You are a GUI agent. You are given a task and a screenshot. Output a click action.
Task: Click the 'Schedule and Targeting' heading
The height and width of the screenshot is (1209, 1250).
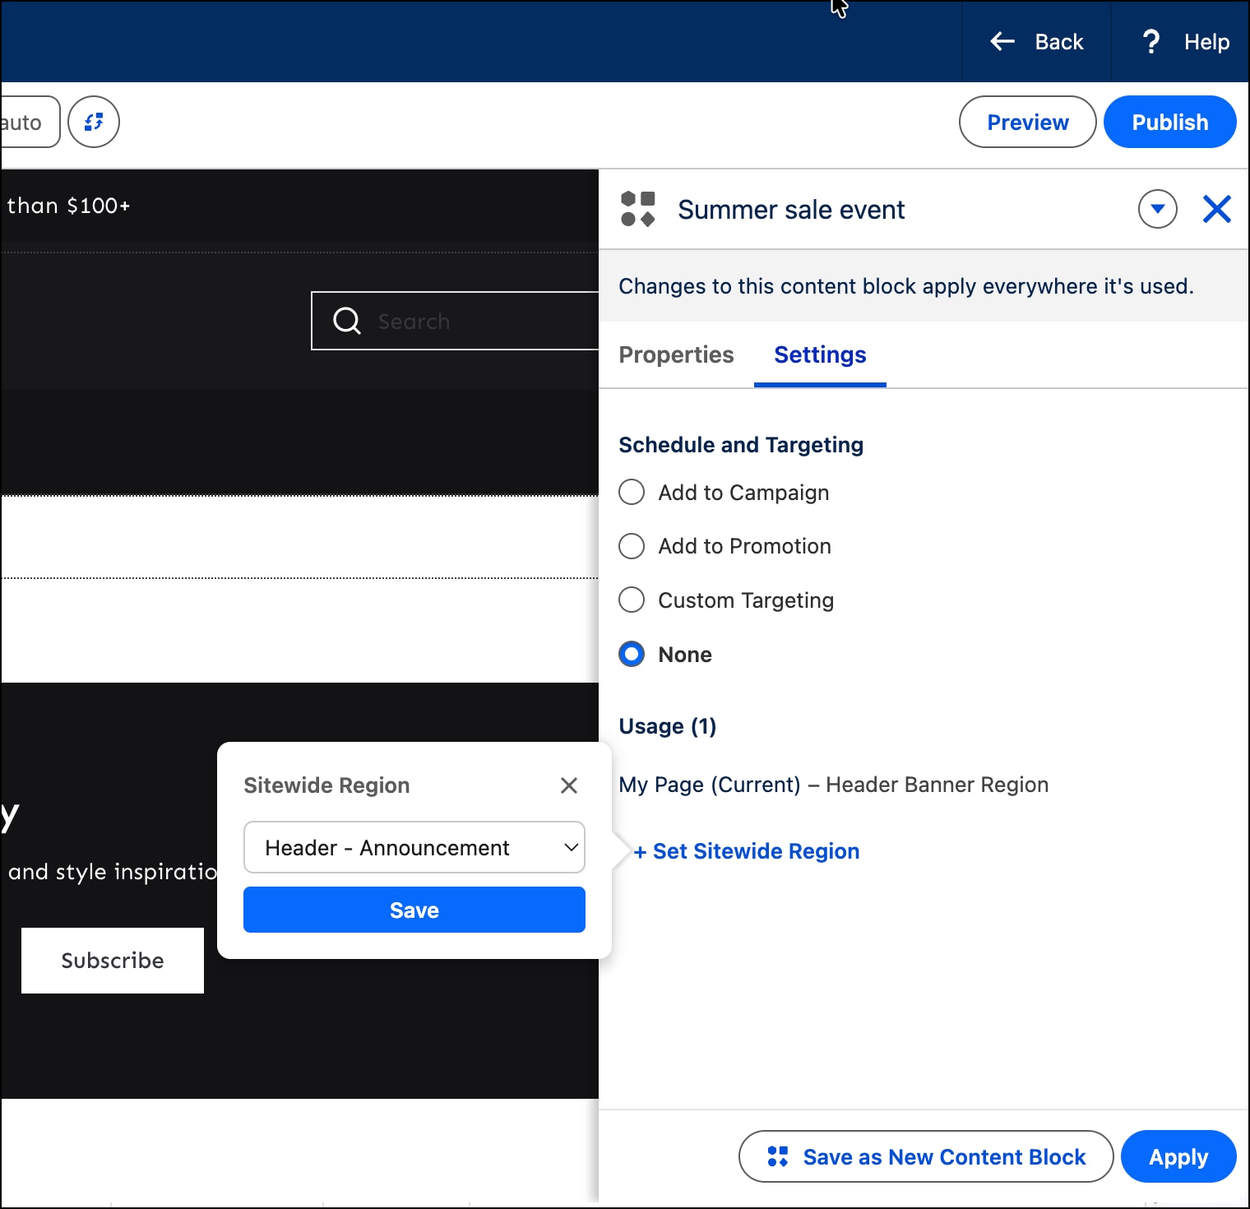pos(741,445)
